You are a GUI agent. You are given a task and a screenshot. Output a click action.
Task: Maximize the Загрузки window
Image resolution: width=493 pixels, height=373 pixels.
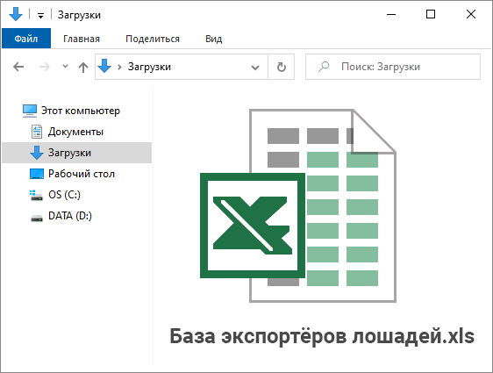point(431,14)
